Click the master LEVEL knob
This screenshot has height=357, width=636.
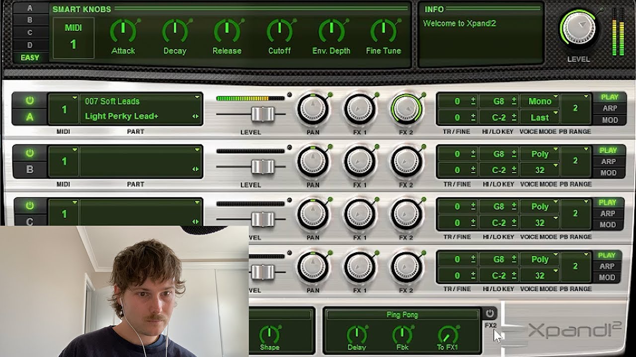[579, 28]
